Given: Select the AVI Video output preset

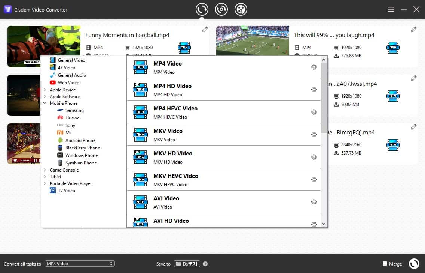Looking at the screenshot, I should (166, 198).
